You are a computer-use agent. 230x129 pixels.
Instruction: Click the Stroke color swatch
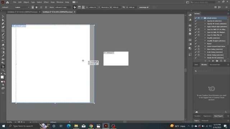[4, 78]
